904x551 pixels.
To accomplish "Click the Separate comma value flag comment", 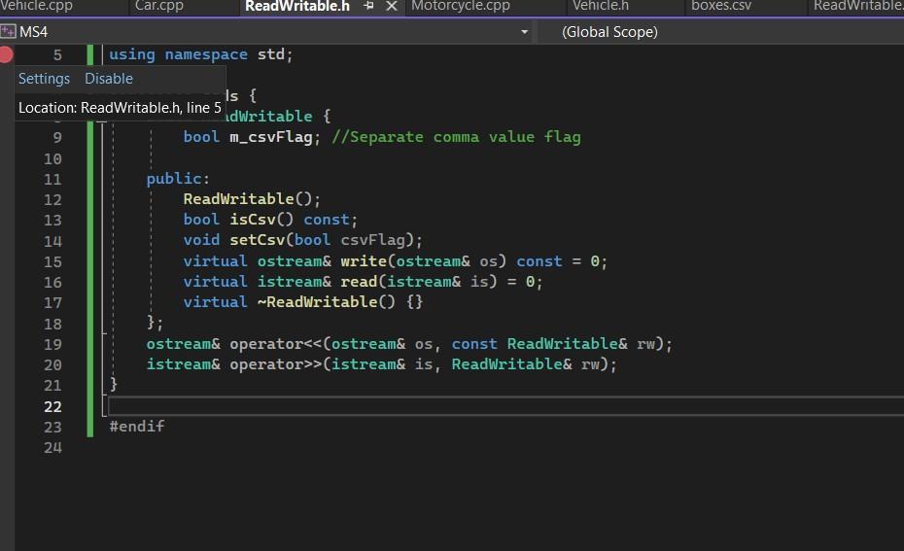I will 456,137.
